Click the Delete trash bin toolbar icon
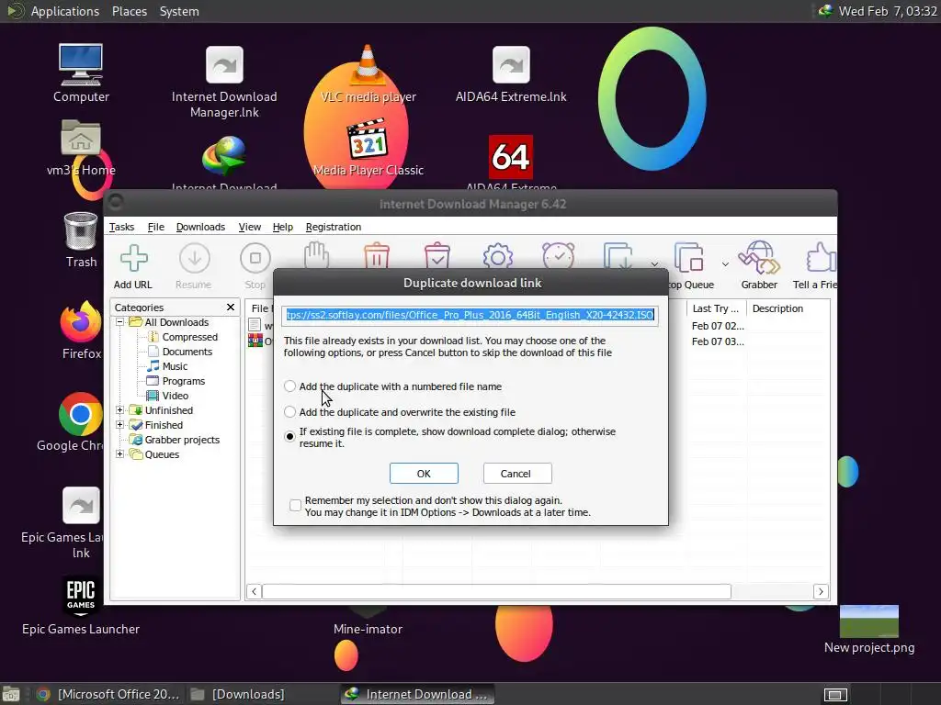The image size is (941, 705). 377,255
